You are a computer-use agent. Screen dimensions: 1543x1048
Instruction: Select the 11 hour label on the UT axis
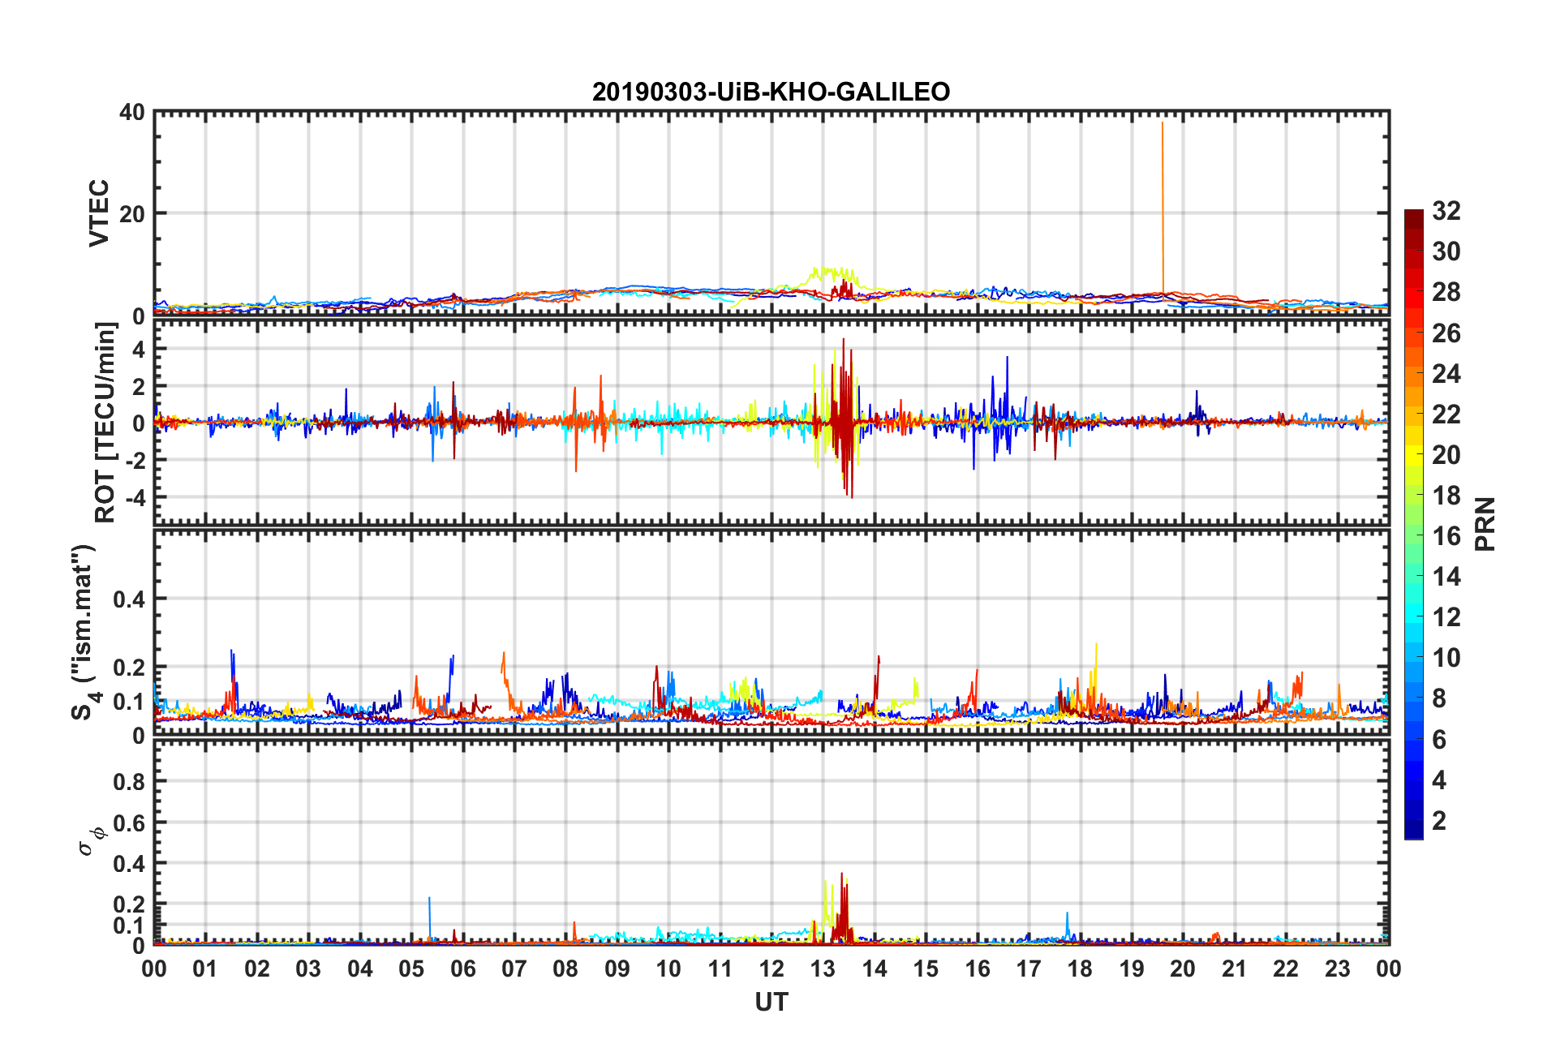(720, 969)
